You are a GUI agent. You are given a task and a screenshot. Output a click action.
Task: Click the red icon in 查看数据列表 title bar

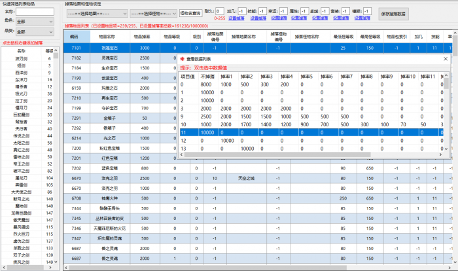click(184, 58)
